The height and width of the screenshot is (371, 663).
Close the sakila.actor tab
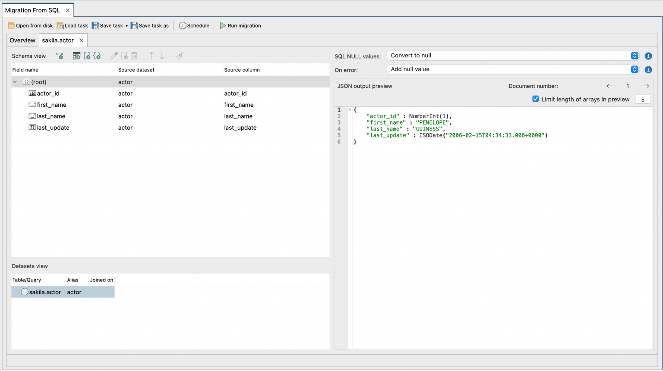[x=81, y=41]
